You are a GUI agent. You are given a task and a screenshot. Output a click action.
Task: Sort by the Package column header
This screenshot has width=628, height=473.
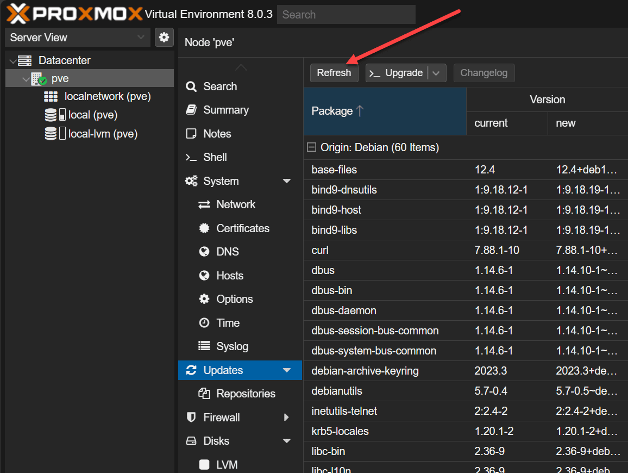(385, 111)
